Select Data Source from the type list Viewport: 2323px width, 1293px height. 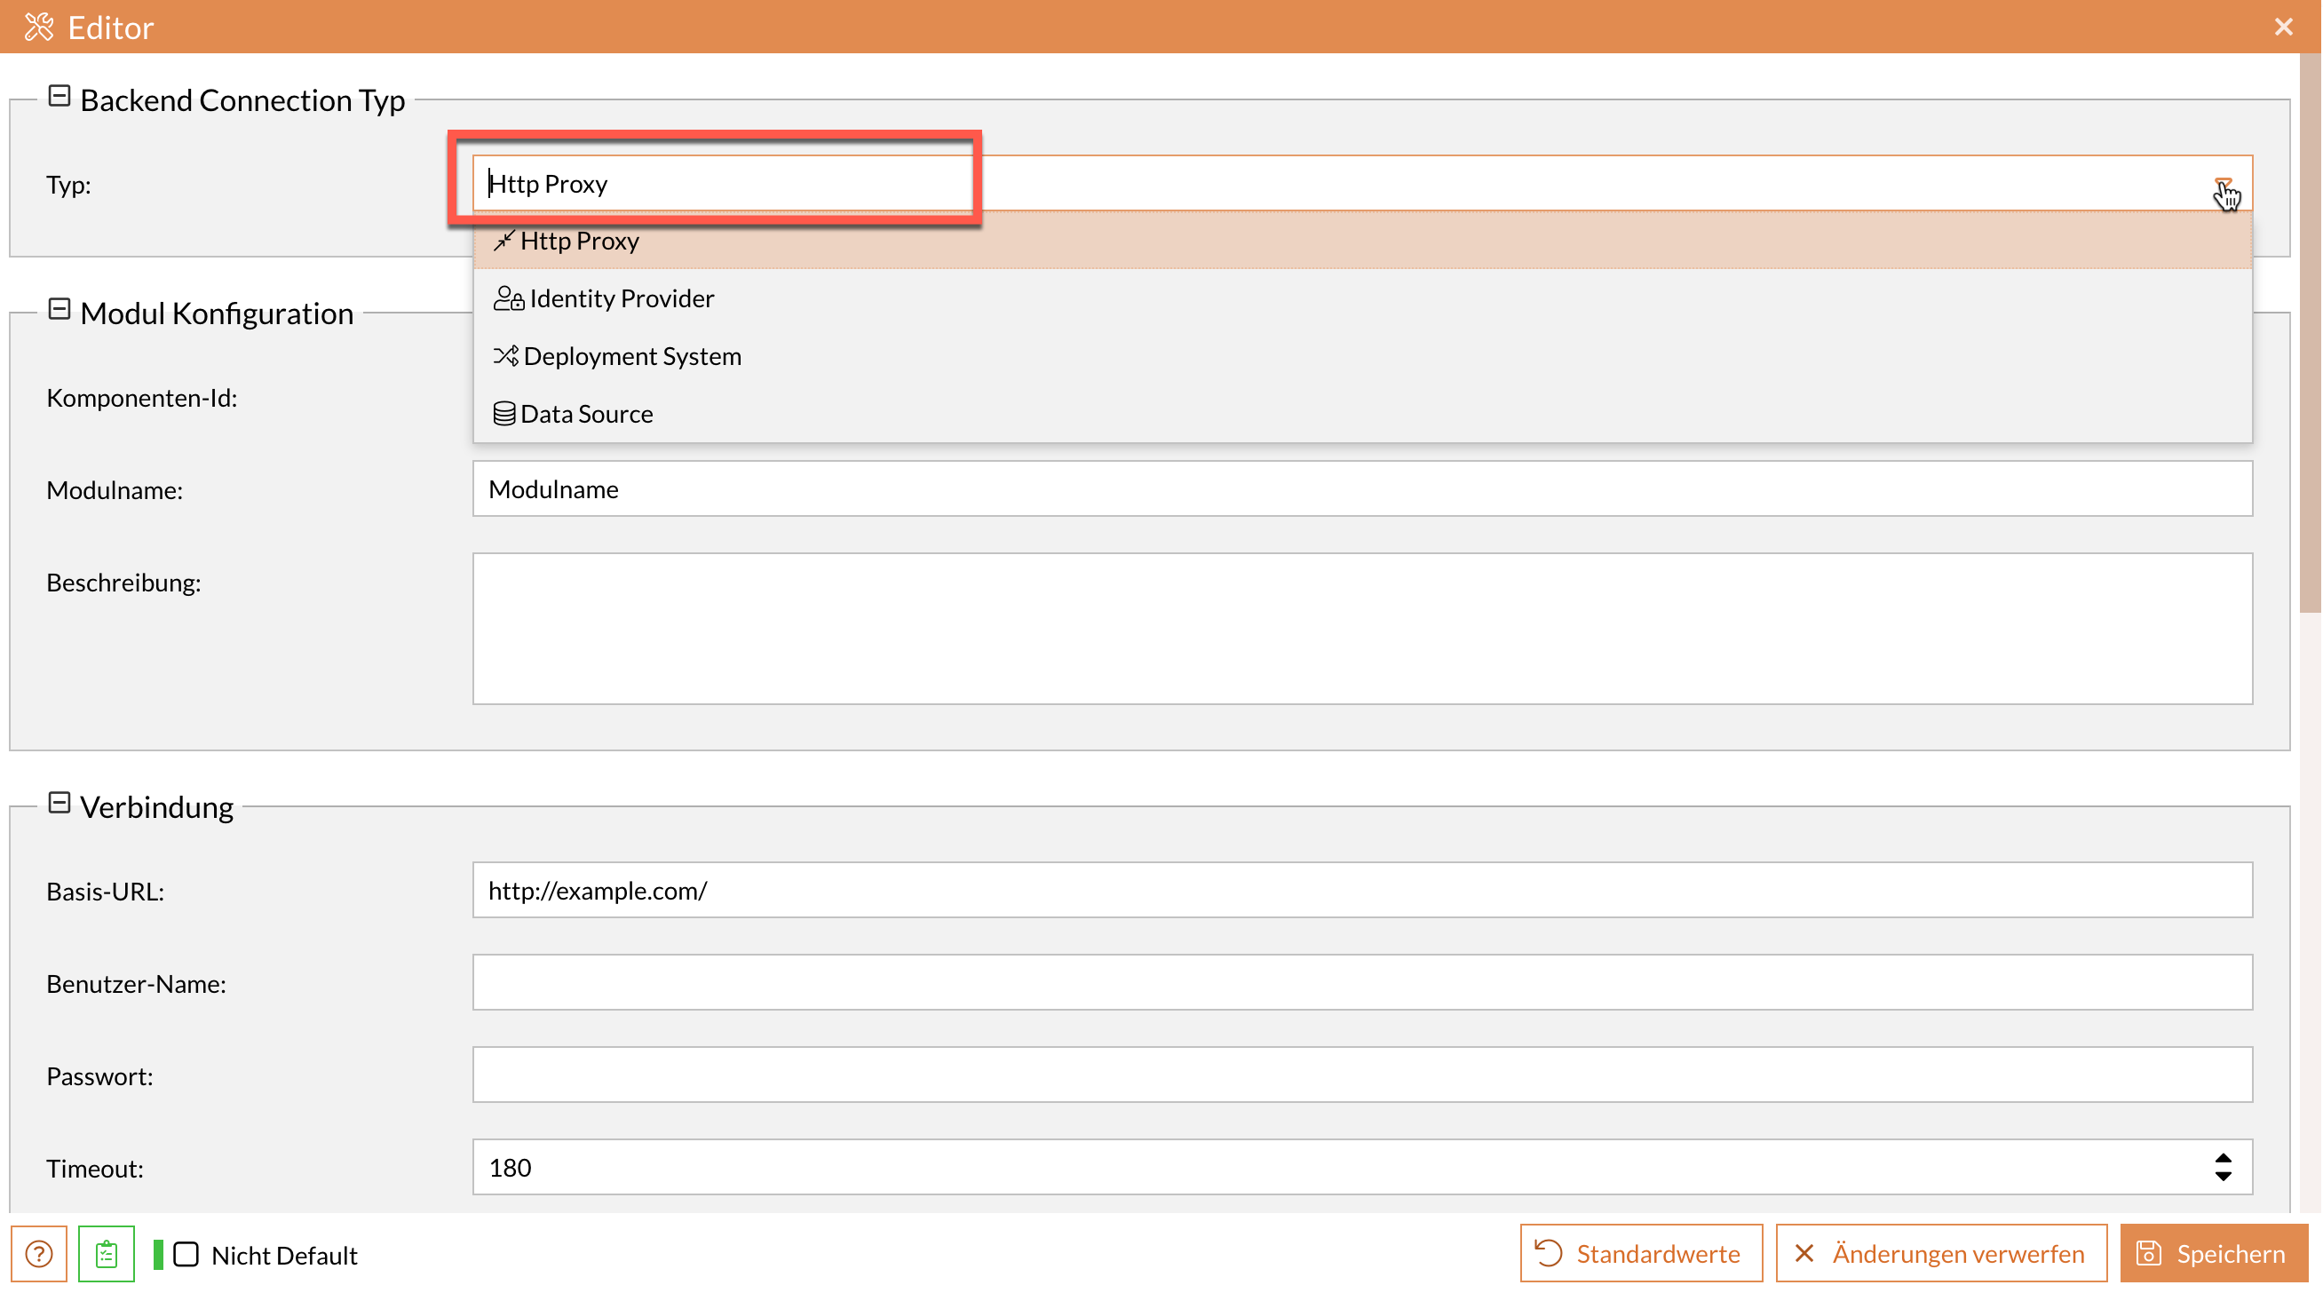click(586, 413)
